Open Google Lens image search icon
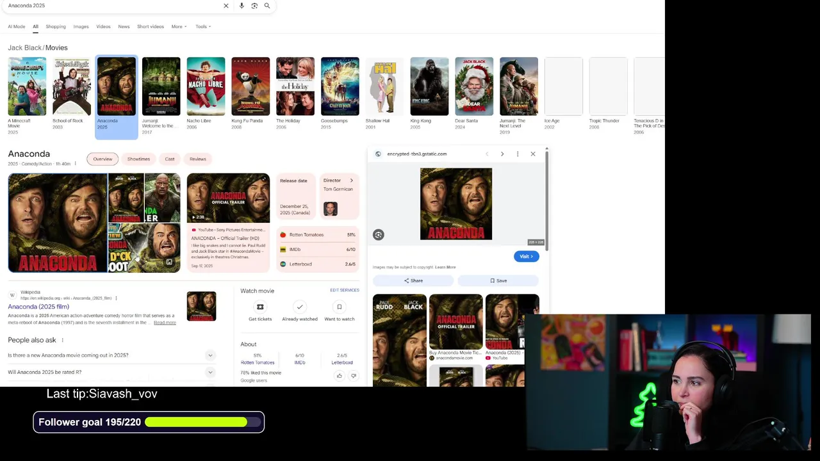 (x=254, y=6)
